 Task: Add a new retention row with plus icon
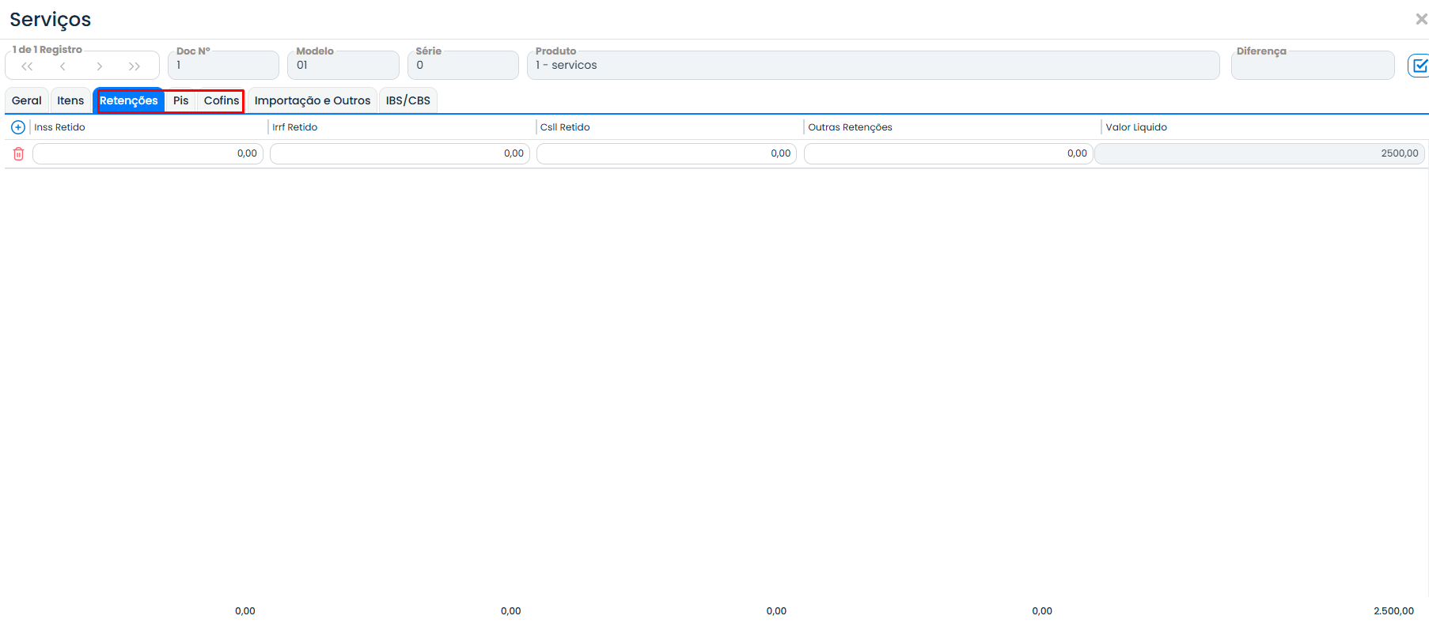coord(18,127)
